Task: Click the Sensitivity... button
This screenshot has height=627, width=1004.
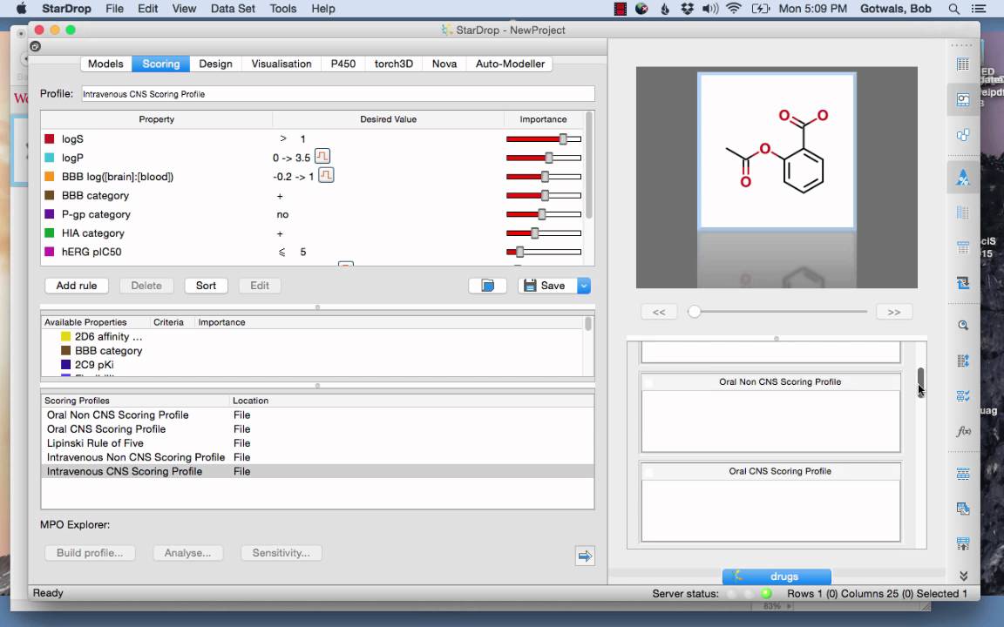Action: [282, 553]
